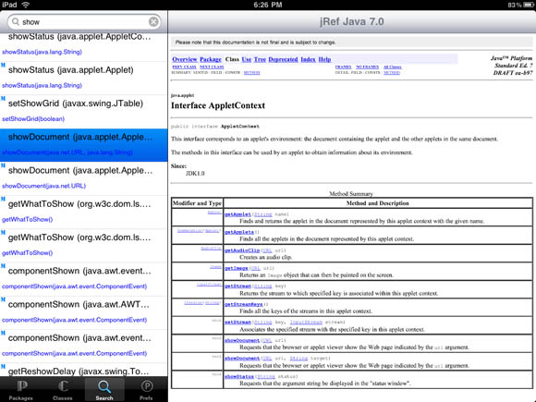This screenshot has width=536, height=402.
Task: Open the setStream method link
Action: pos(238,322)
